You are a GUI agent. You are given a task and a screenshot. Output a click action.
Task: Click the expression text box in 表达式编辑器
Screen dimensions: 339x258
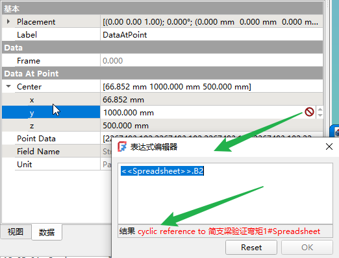click(225, 193)
